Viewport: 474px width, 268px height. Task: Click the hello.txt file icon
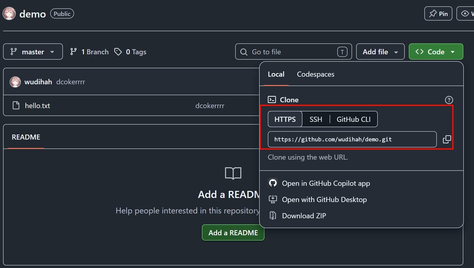point(16,105)
